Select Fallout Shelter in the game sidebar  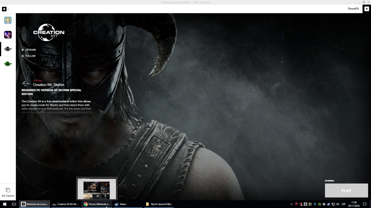click(8, 20)
